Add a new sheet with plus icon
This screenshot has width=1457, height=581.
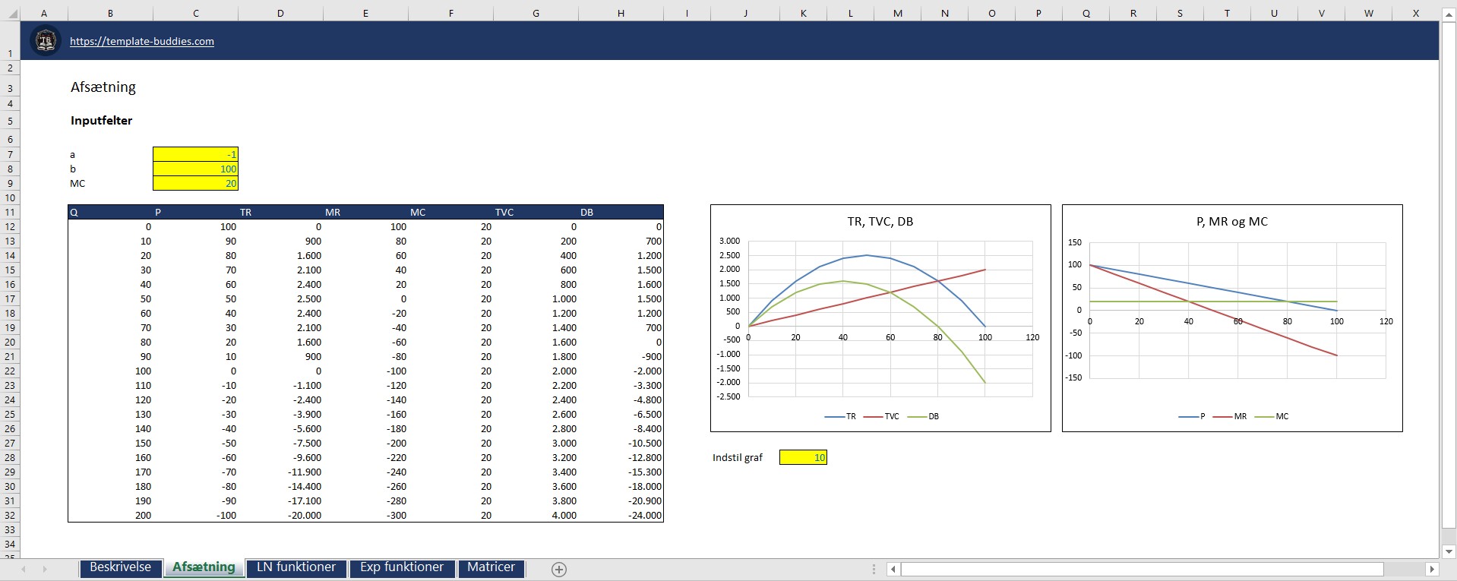coord(559,569)
